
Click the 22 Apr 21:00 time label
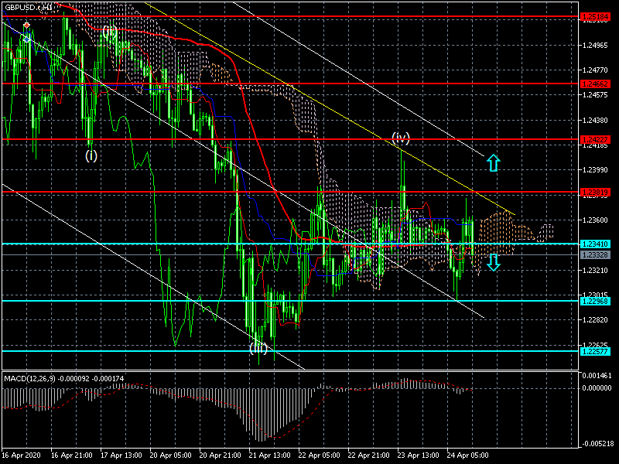pos(369,455)
